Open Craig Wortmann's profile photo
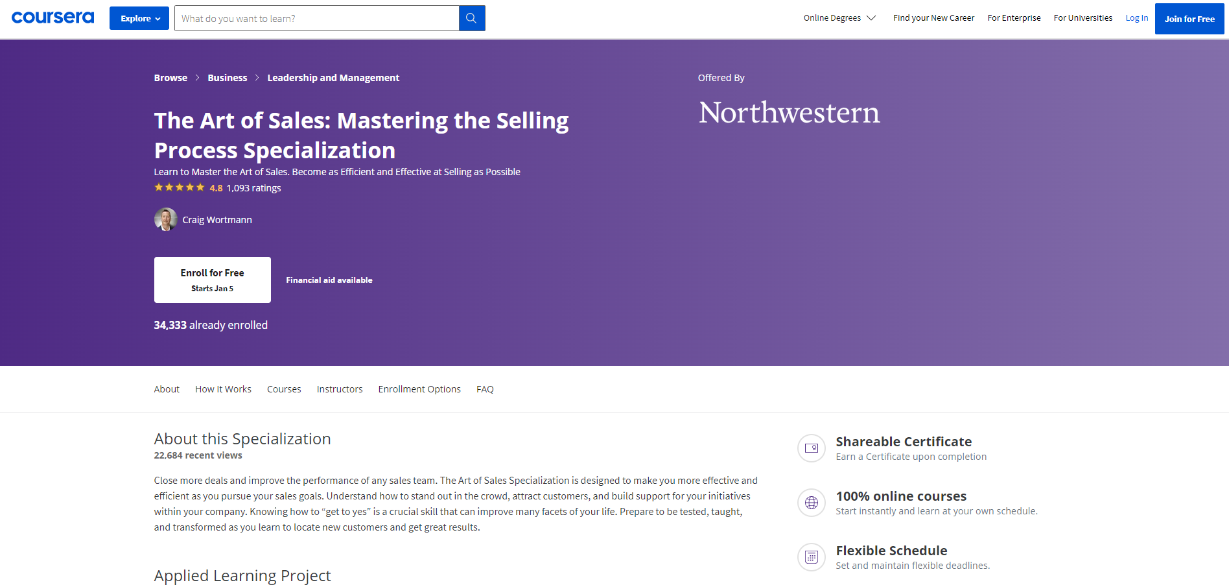The width and height of the screenshot is (1229, 587). [165, 219]
